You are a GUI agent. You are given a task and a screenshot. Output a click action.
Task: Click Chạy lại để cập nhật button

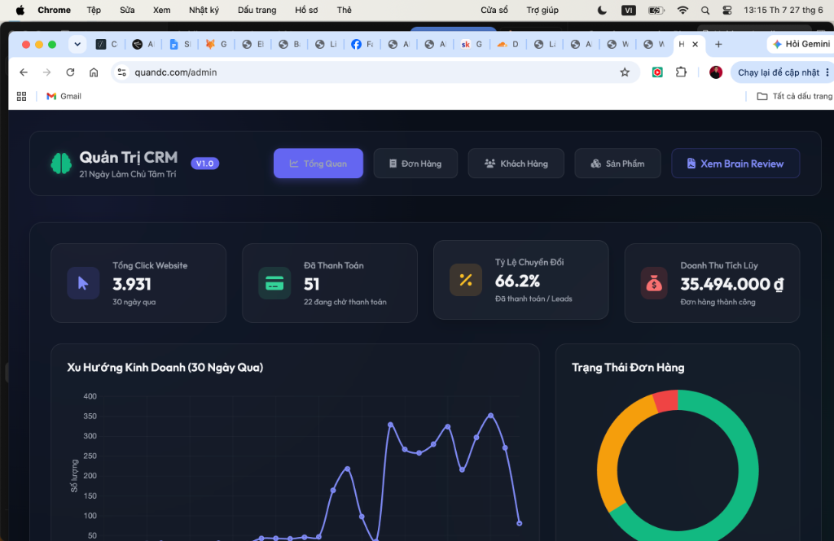click(778, 72)
